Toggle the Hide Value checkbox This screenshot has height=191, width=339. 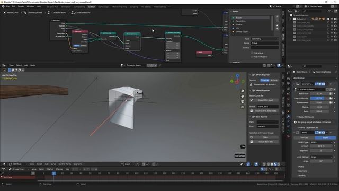252,53
